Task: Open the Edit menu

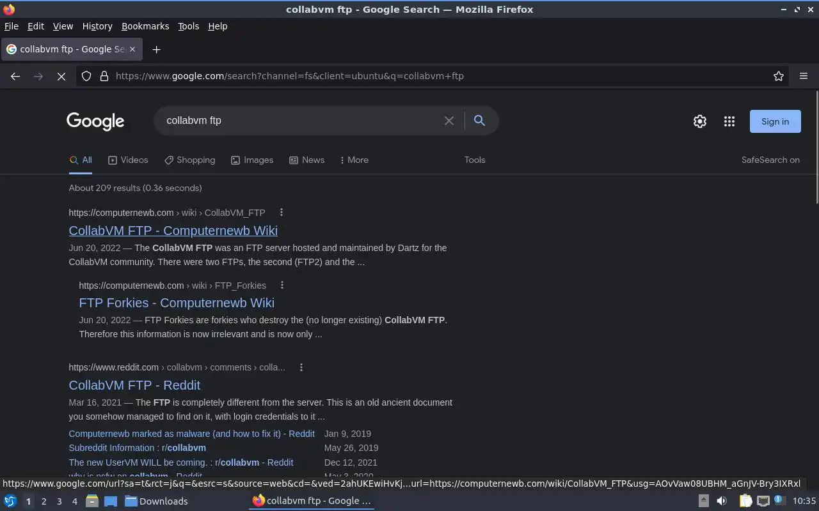Action: point(35,26)
